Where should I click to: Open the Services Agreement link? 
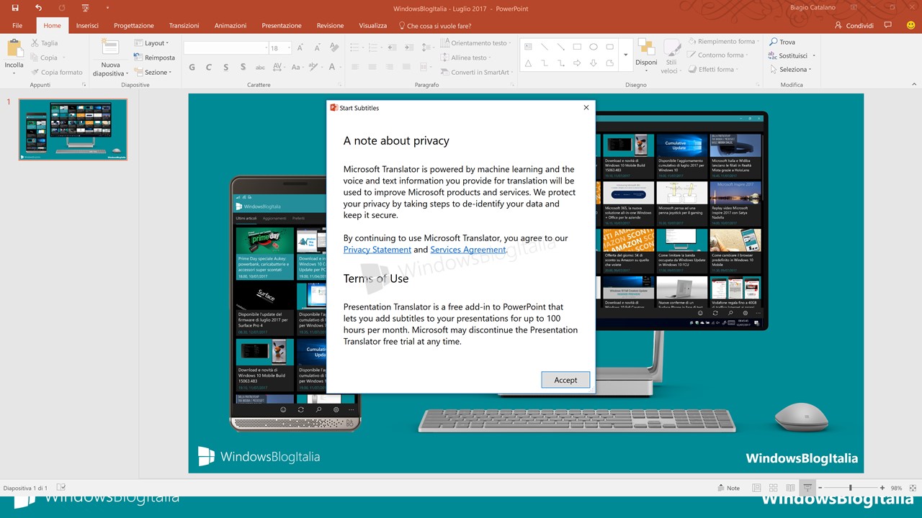[x=468, y=250]
